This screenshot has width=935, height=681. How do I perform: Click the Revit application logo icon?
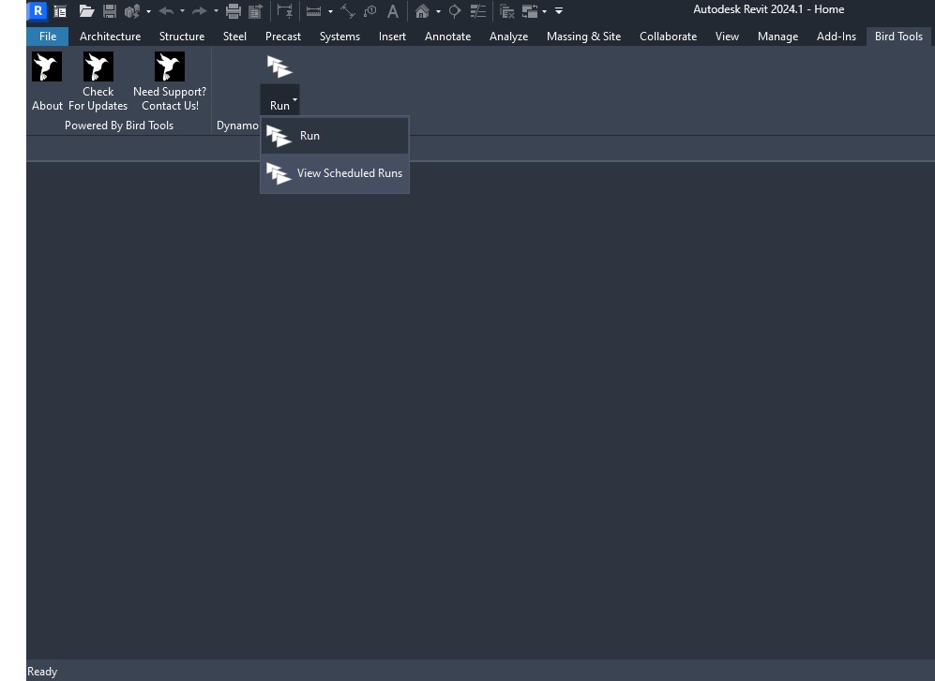[38, 10]
